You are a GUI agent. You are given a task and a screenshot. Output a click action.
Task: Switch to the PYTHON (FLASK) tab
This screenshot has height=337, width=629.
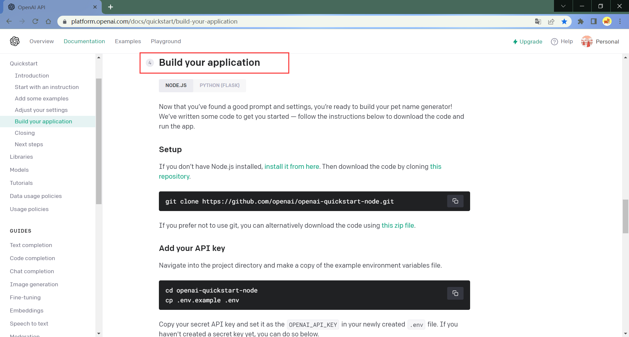coord(219,85)
